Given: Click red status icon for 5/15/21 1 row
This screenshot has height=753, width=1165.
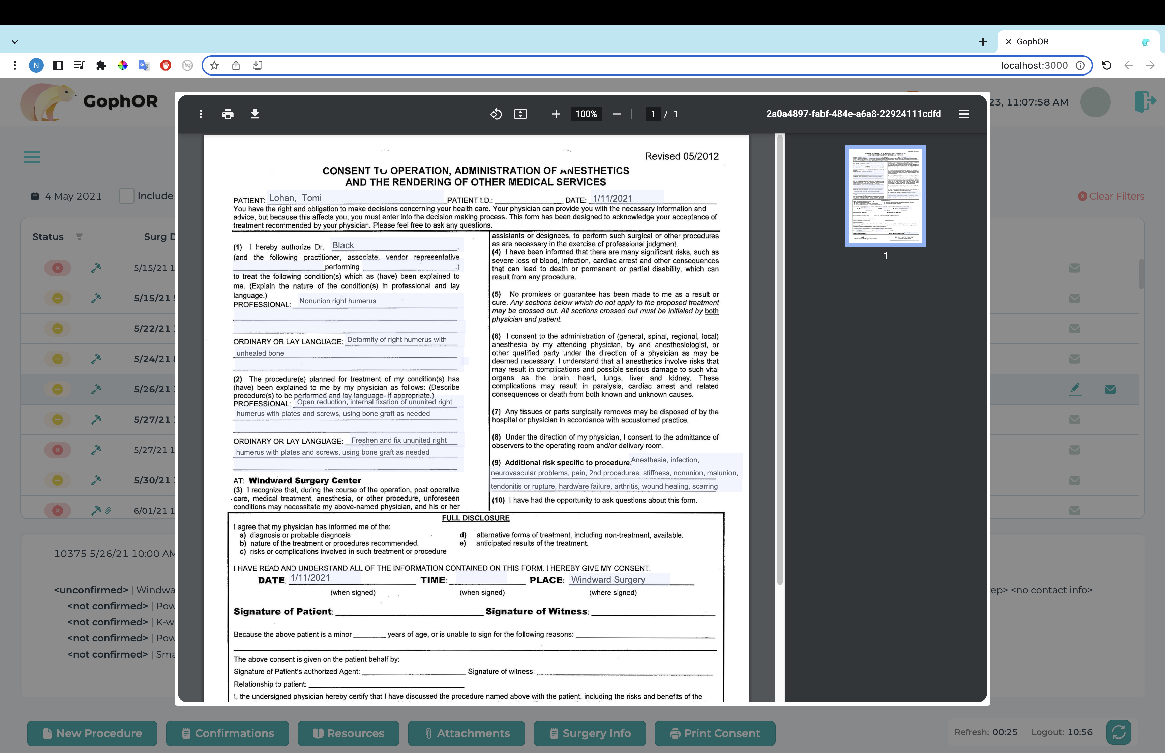Looking at the screenshot, I should pyautogui.click(x=58, y=268).
